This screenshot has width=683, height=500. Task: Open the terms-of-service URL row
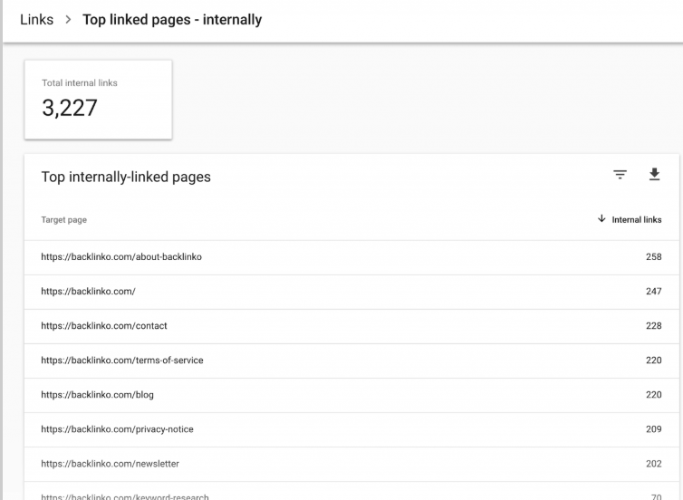(x=351, y=361)
